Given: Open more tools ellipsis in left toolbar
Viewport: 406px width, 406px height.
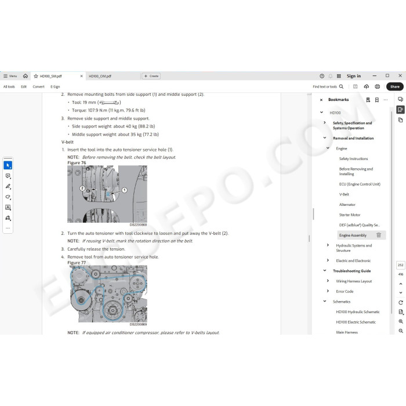Looking at the screenshot, I should pyautogui.click(x=8, y=229).
